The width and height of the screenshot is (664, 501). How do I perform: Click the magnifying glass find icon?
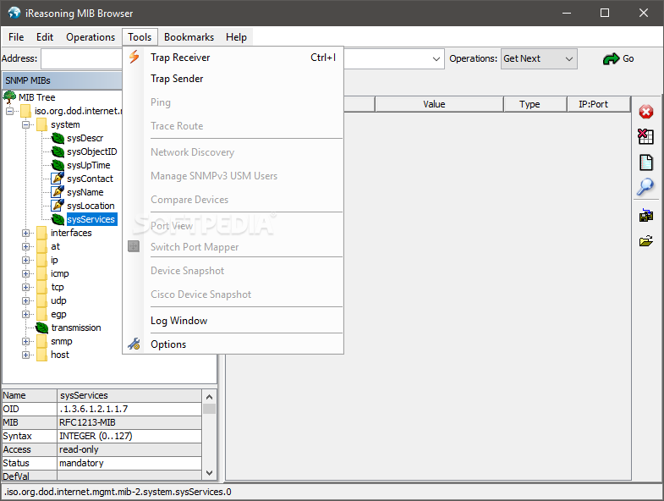[645, 186]
